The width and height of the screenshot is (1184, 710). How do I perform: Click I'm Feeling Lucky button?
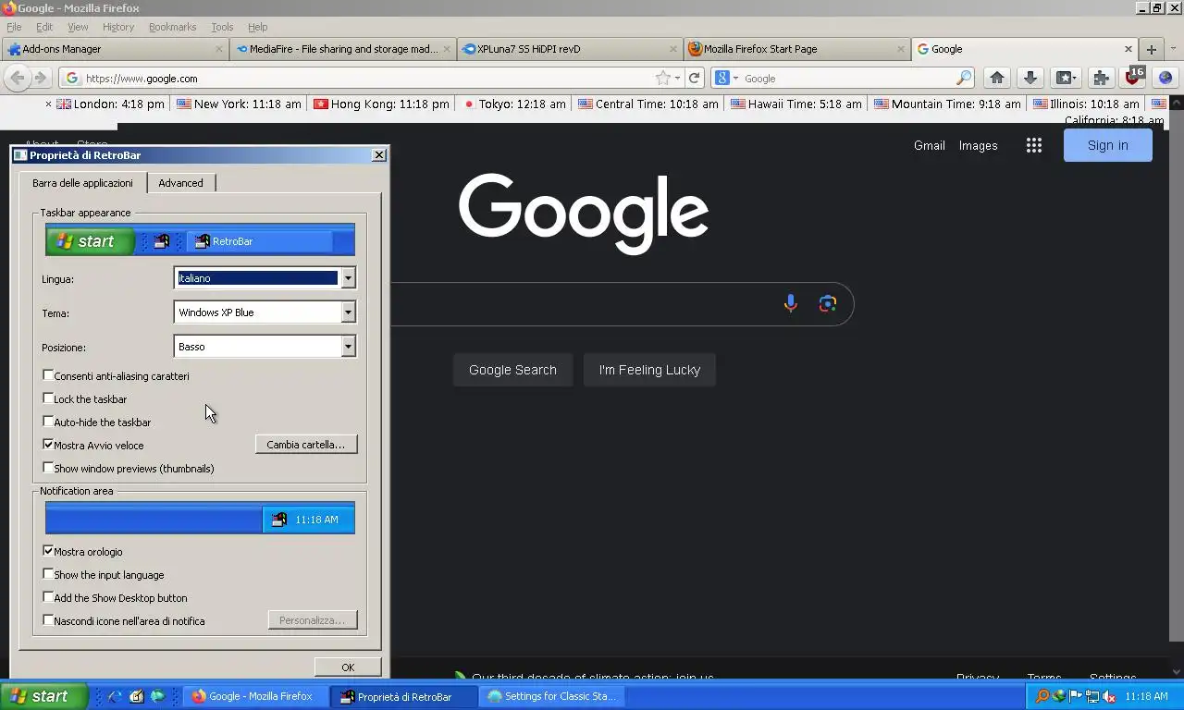click(649, 370)
